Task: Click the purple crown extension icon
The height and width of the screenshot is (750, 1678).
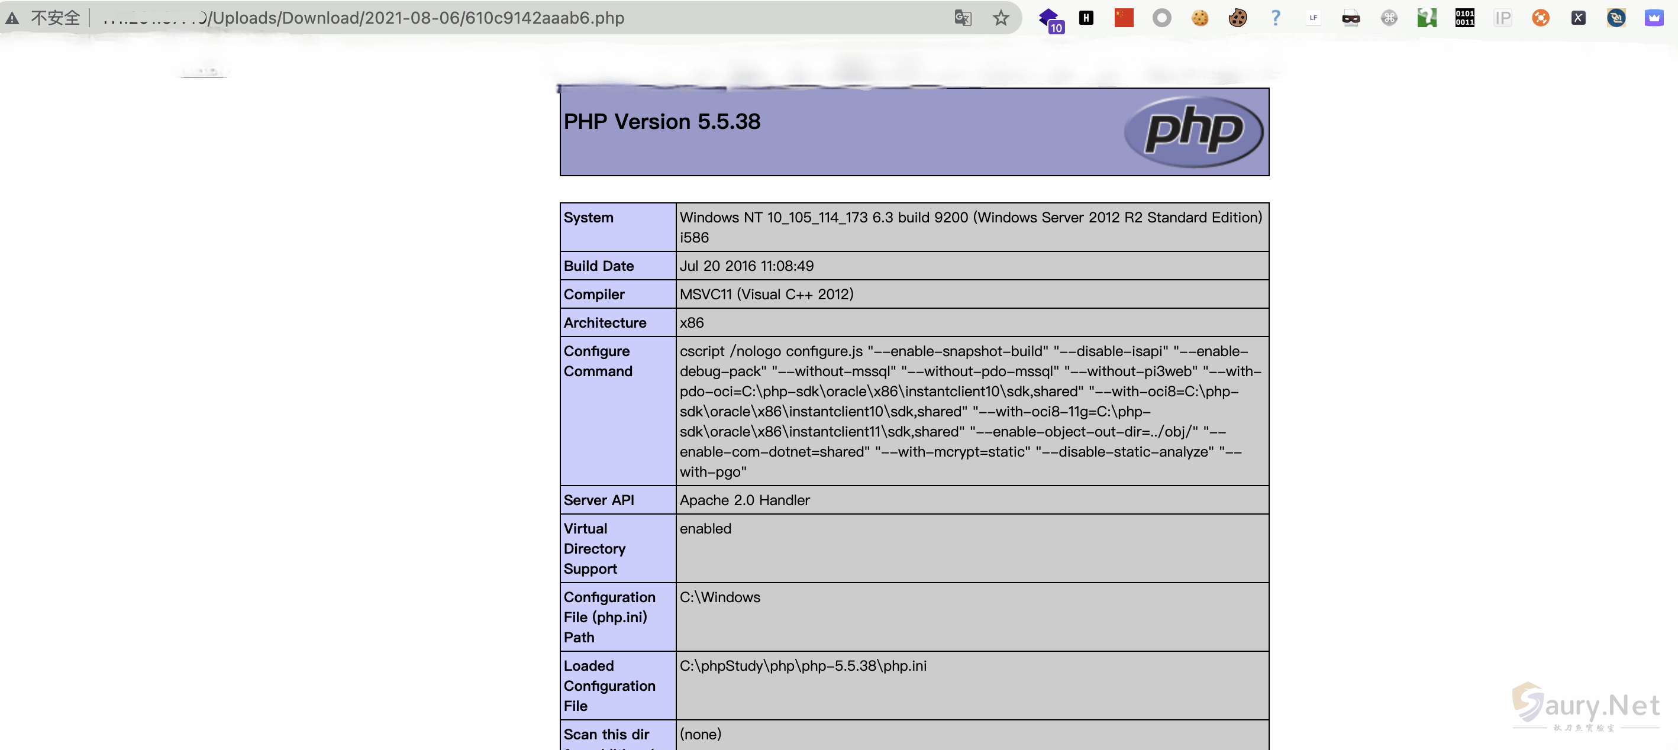Action: (1654, 18)
